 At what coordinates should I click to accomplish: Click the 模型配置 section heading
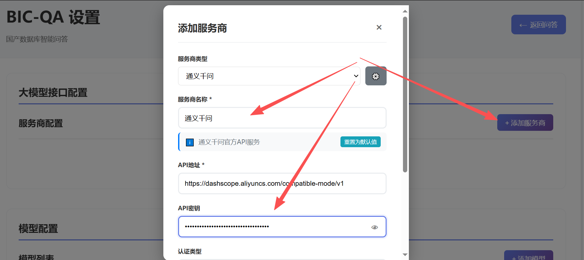pos(38,229)
